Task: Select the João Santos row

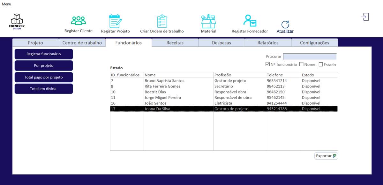Action: pyautogui.click(x=224, y=103)
